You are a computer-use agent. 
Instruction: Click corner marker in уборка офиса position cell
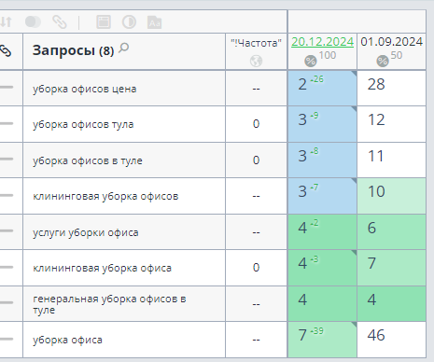click(x=354, y=325)
